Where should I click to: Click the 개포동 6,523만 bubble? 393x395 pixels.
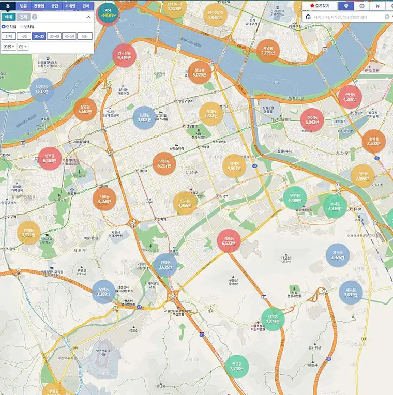point(229,240)
